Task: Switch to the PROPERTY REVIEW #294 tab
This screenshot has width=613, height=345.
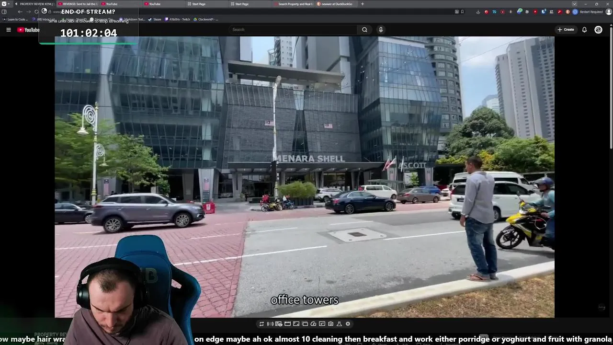Action: coord(34,4)
